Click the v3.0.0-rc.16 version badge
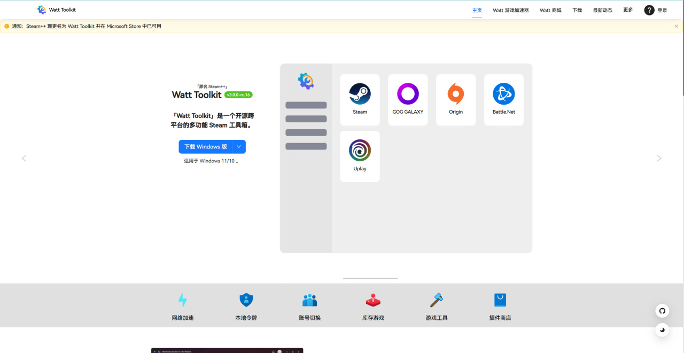The width and height of the screenshot is (684, 353). pyautogui.click(x=238, y=95)
